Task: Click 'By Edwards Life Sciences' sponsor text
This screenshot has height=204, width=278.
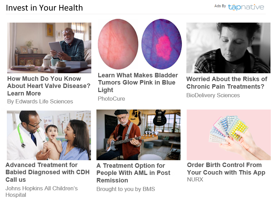Action: point(40,101)
